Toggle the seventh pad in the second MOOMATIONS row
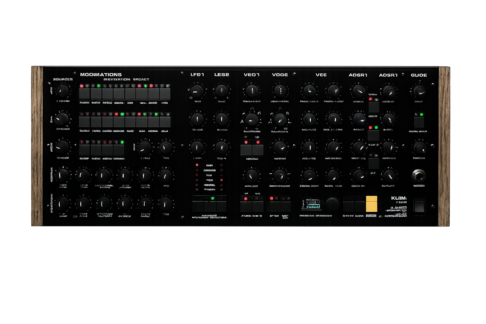The height and width of the screenshot is (324, 486). click(153, 122)
